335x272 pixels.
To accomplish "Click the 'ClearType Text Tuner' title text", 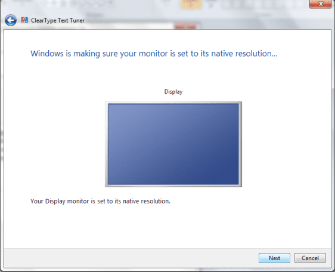I will pyautogui.click(x=58, y=20).
